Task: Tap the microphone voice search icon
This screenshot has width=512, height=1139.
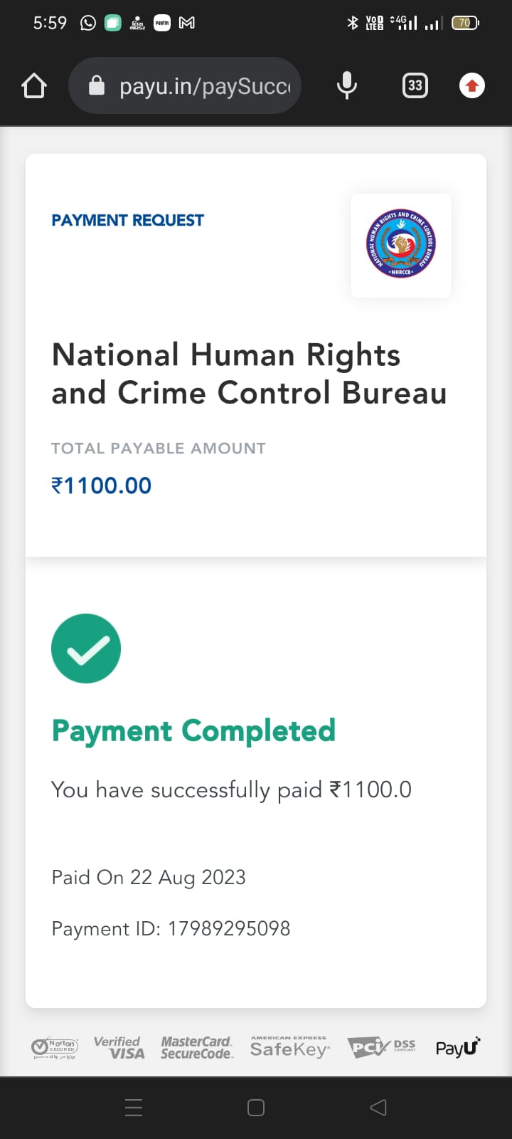Action: pos(346,86)
